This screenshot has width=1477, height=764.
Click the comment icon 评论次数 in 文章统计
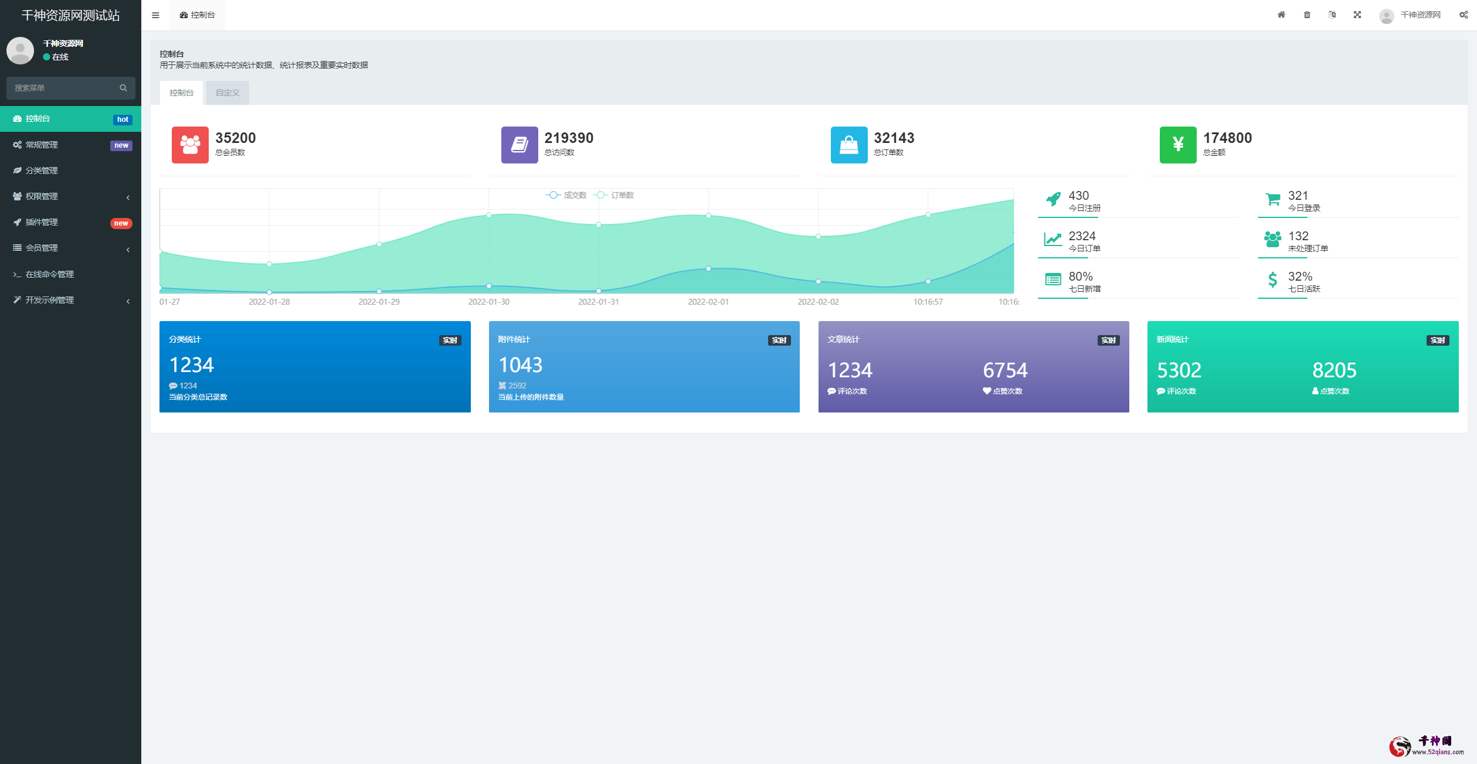pyautogui.click(x=831, y=391)
